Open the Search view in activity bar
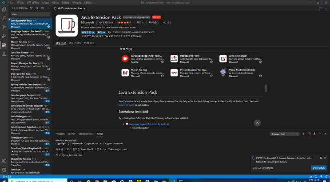This screenshot has width=330, height=182. point(4,18)
